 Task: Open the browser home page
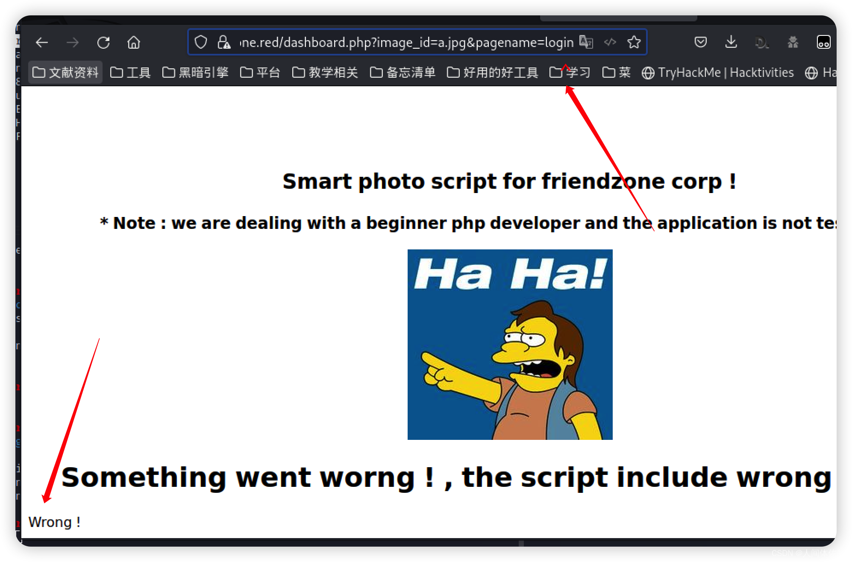click(x=134, y=42)
